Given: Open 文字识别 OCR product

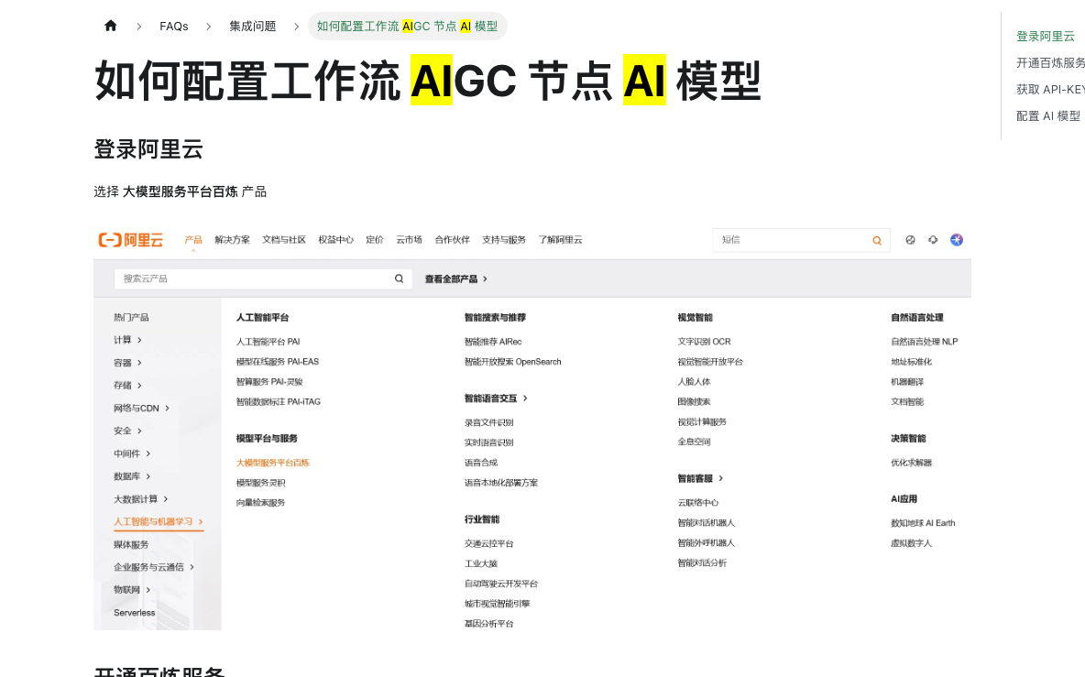Looking at the screenshot, I should tap(704, 342).
